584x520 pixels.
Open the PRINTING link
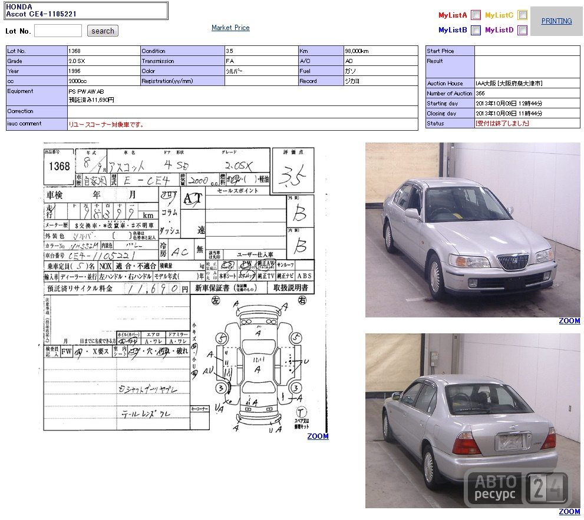[556, 21]
